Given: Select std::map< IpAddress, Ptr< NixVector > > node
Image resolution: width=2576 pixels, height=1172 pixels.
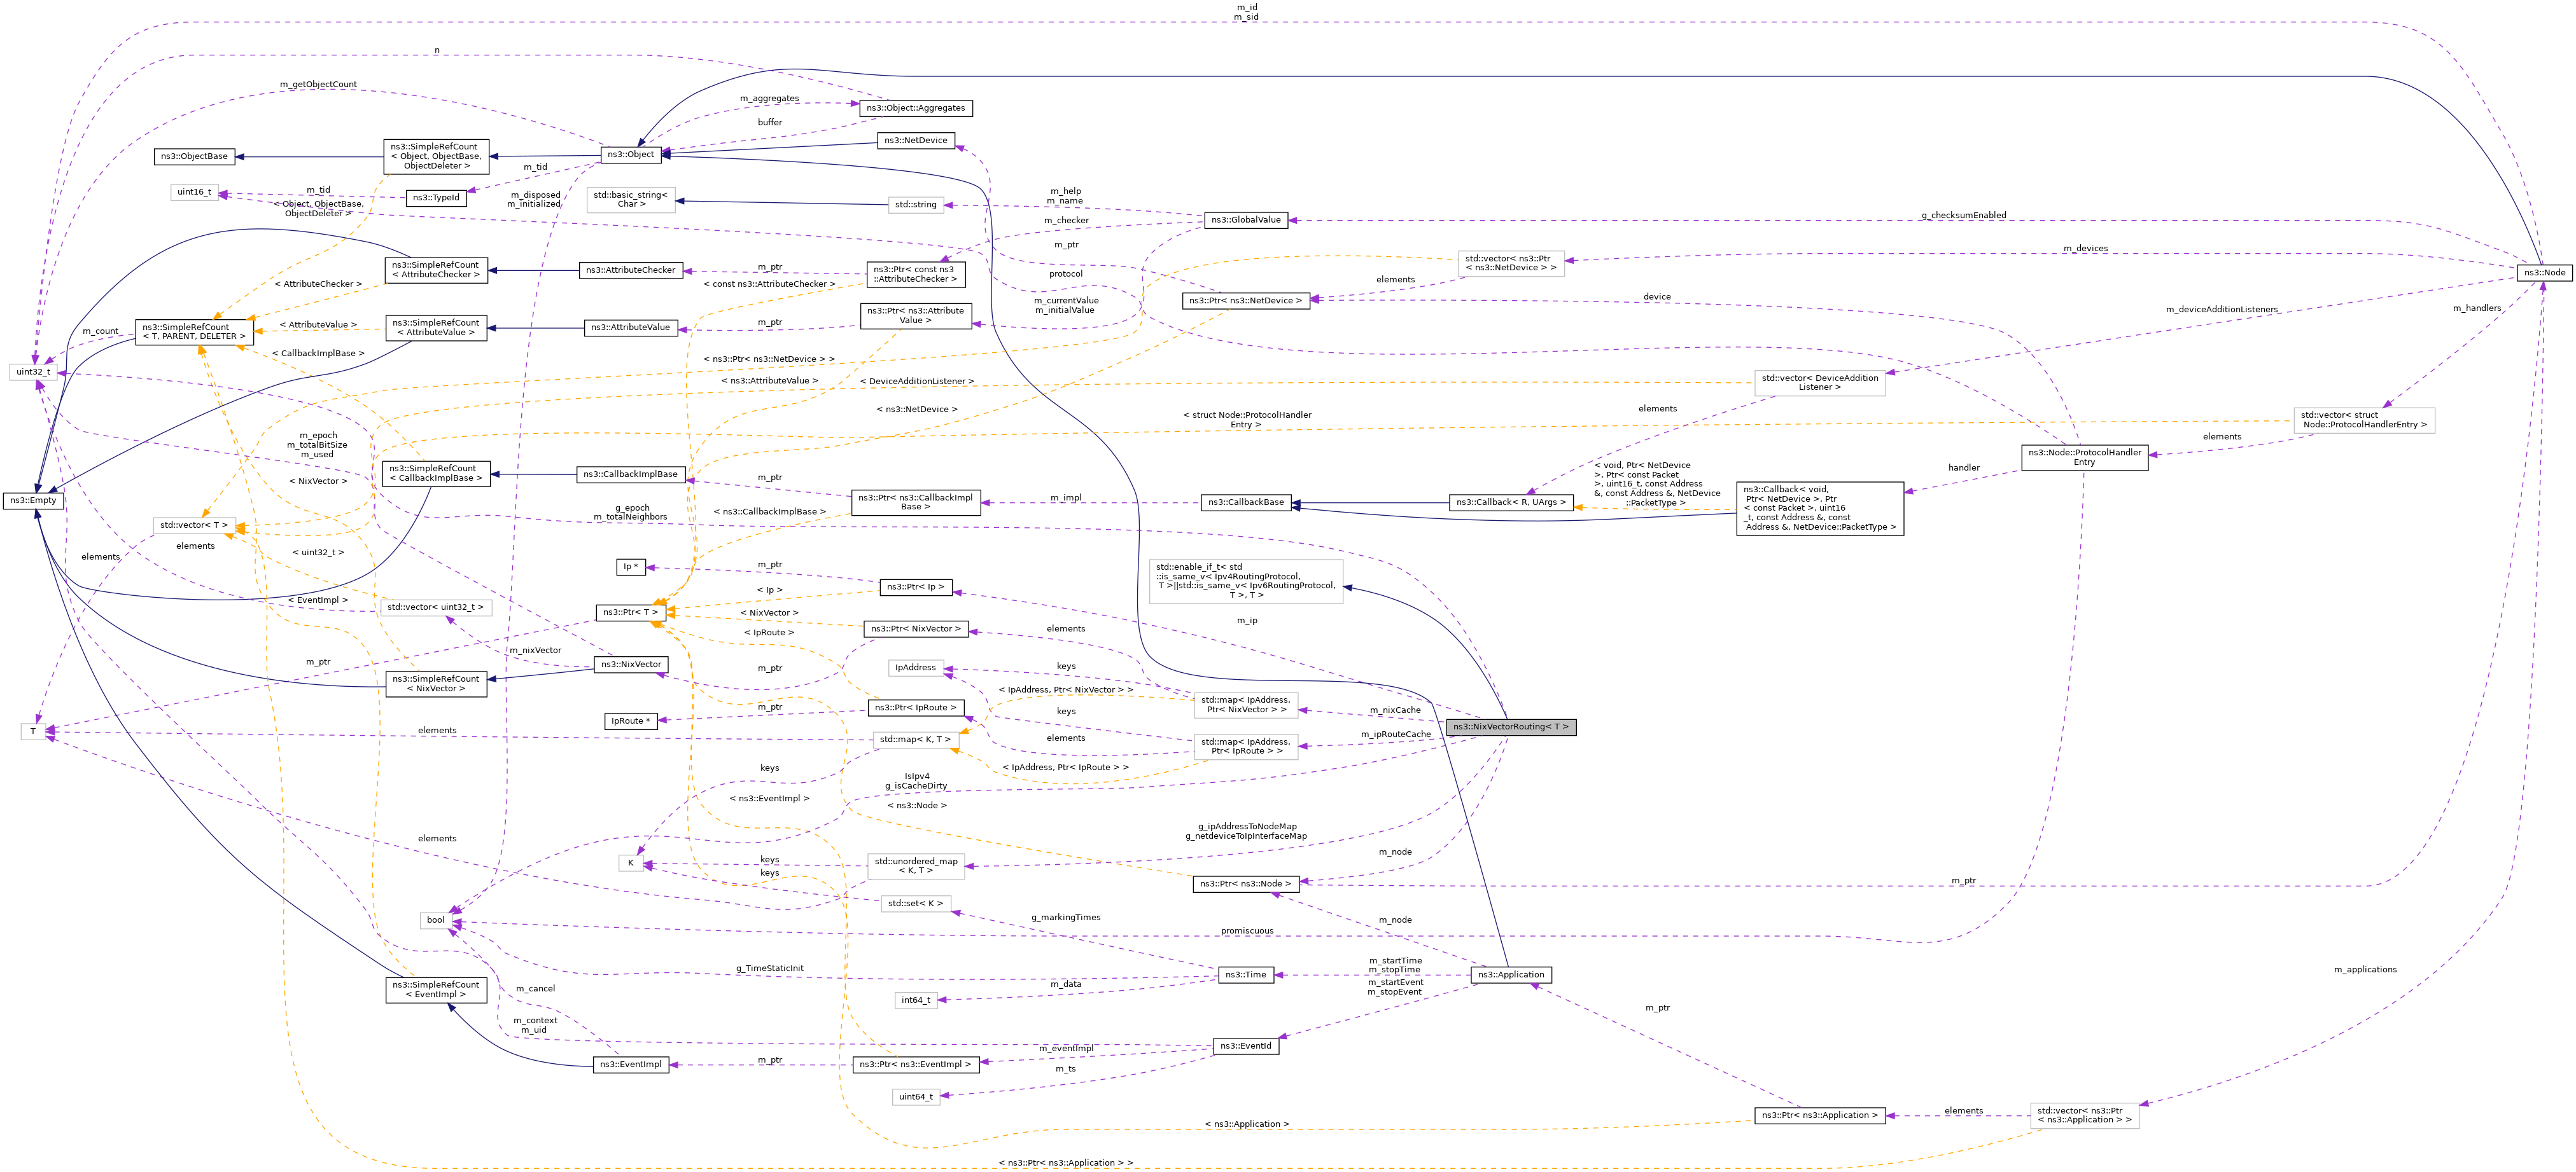Looking at the screenshot, I should pyautogui.click(x=1245, y=705).
